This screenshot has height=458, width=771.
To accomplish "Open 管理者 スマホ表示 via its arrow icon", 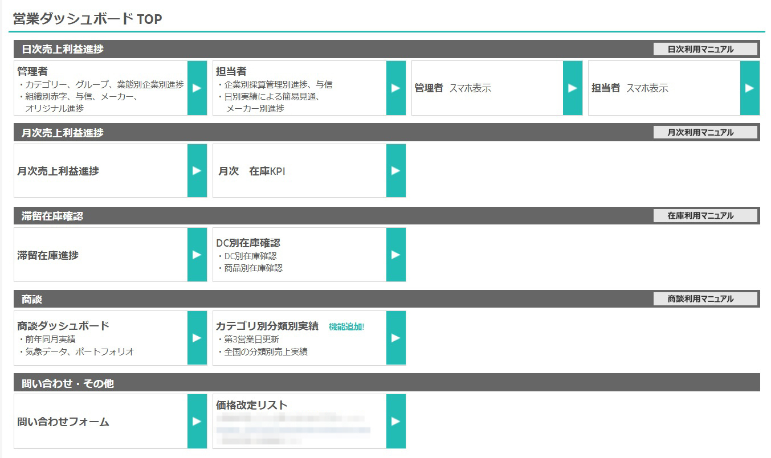I will 572,88.
